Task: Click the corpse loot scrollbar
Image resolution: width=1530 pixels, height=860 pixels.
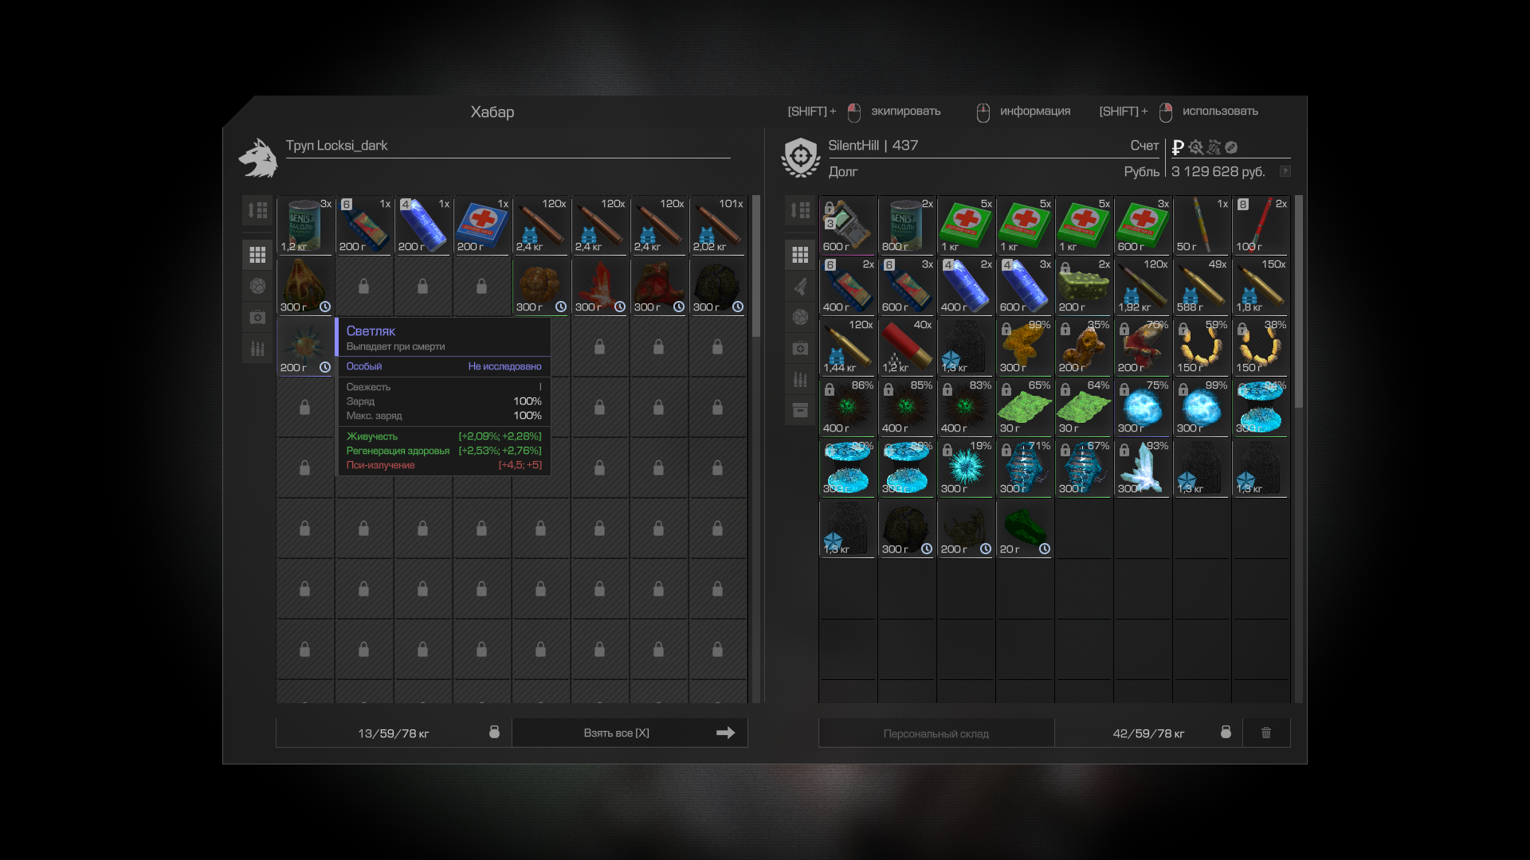Action: click(x=756, y=267)
